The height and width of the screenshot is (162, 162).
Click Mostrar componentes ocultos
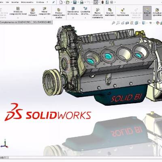[59, 13]
